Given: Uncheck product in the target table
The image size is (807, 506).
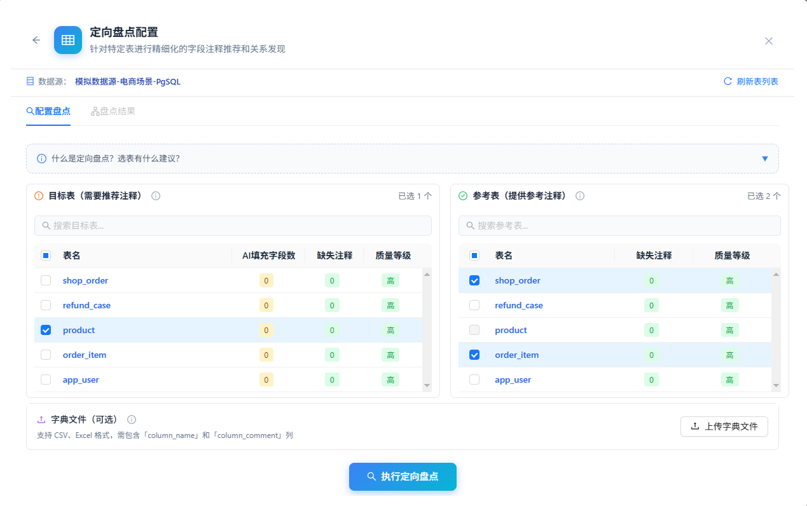Looking at the screenshot, I should coord(46,330).
